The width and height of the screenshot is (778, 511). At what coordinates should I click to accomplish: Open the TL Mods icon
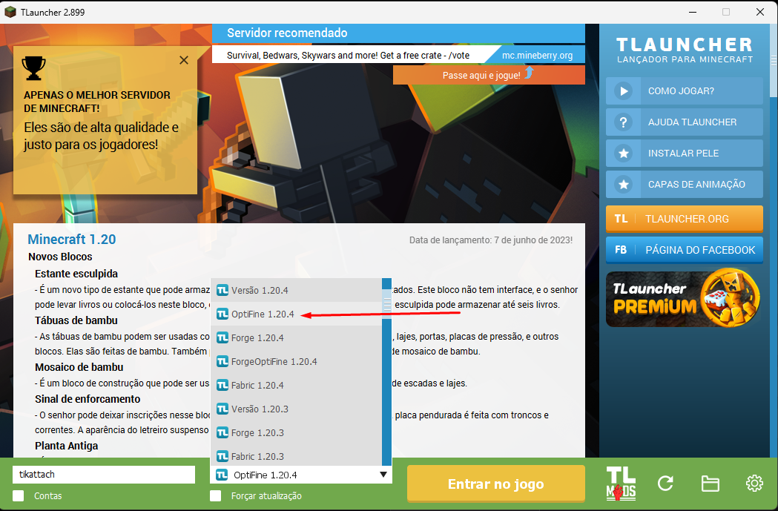point(621,484)
